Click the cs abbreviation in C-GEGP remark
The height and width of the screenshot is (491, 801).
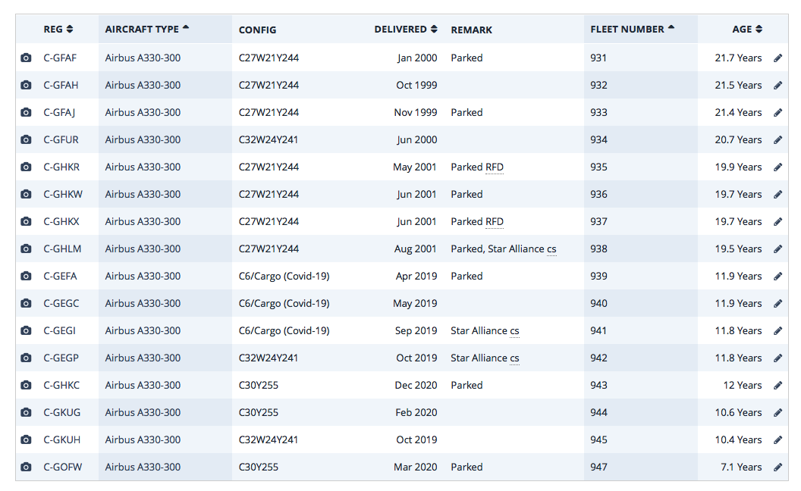514,358
